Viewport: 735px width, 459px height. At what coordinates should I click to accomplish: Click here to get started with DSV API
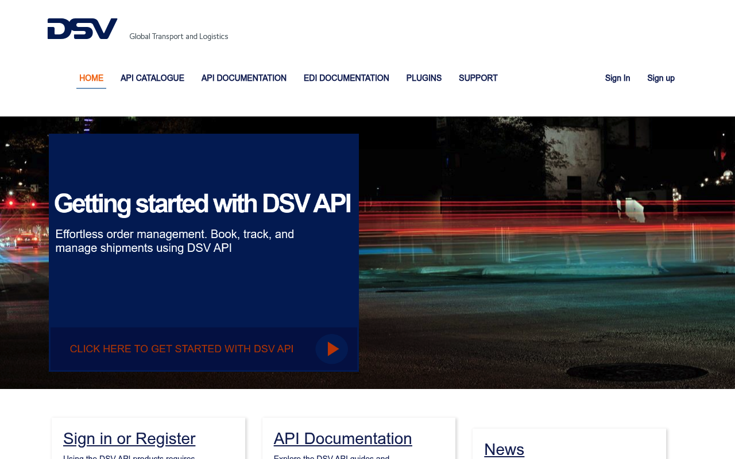click(181, 349)
